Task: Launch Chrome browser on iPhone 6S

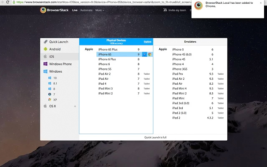Action: click(150, 54)
